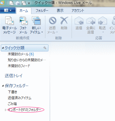Expand the インポートされたフォルダー node
The height and width of the screenshot is (121, 115).
pyautogui.click(x=6, y=110)
